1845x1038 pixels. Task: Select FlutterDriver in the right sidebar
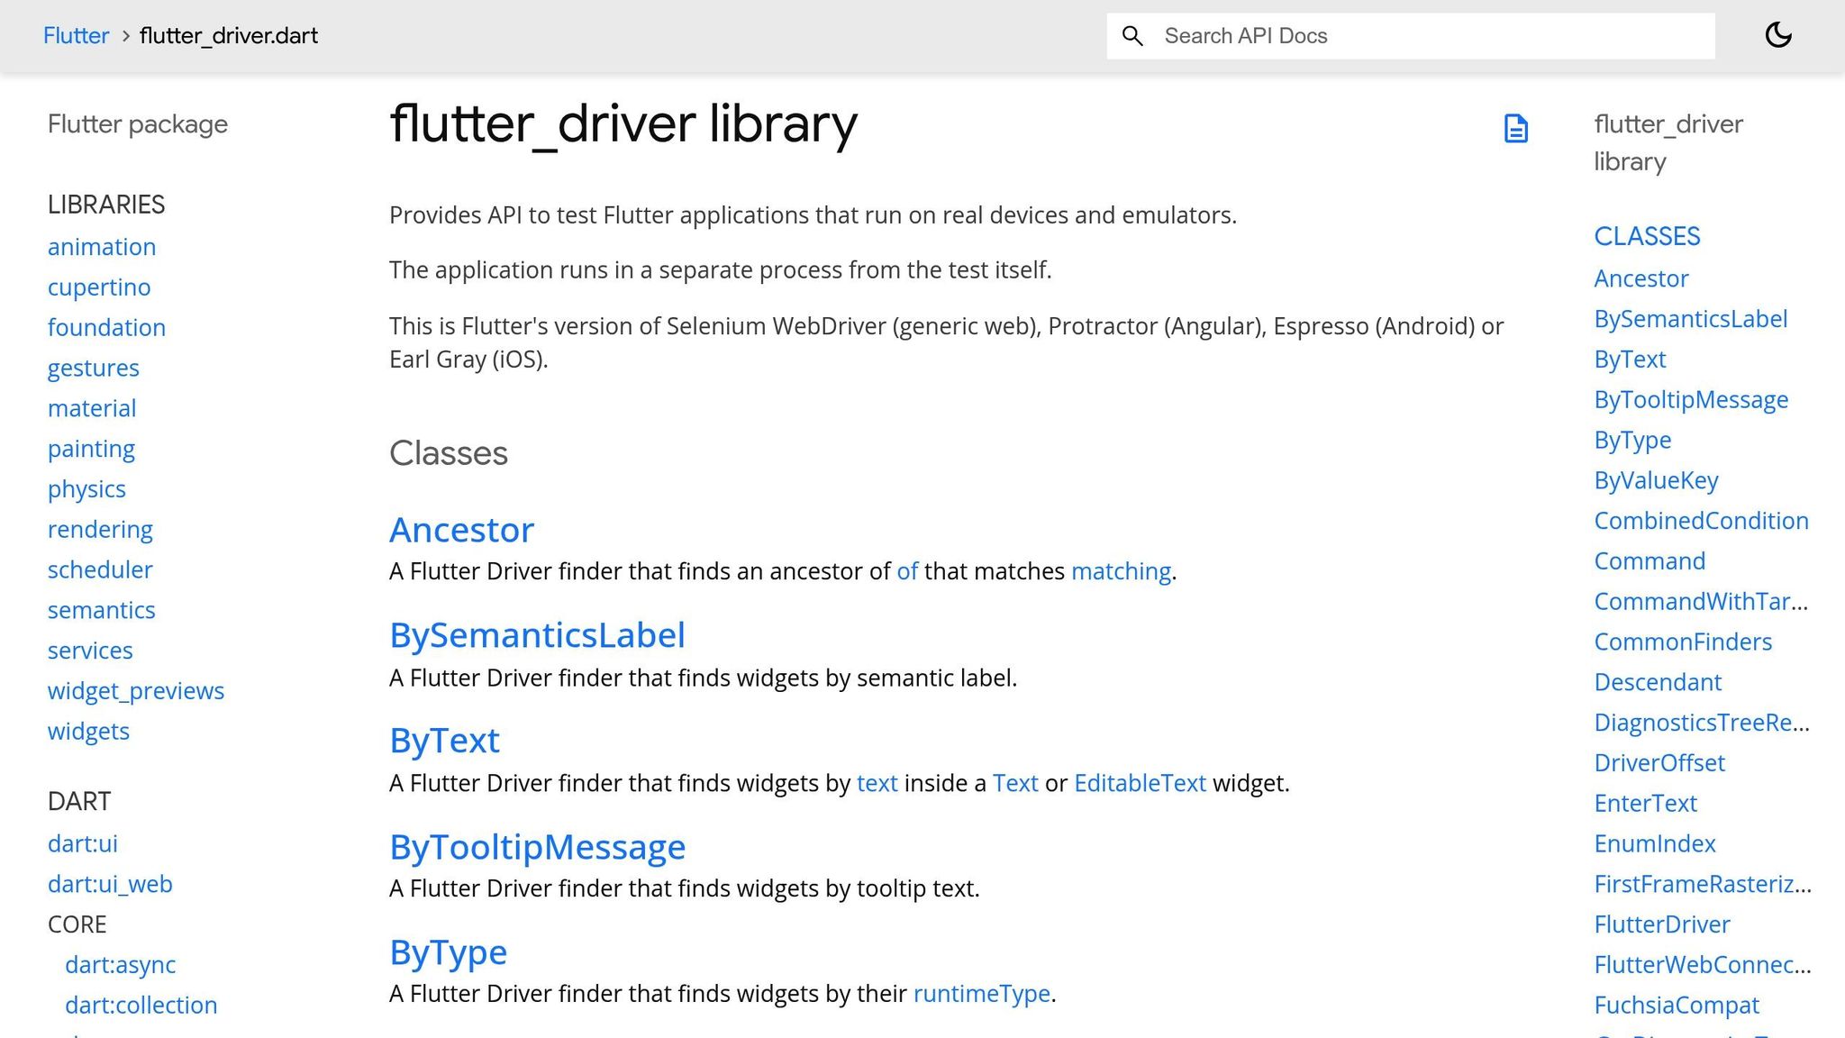point(1660,924)
